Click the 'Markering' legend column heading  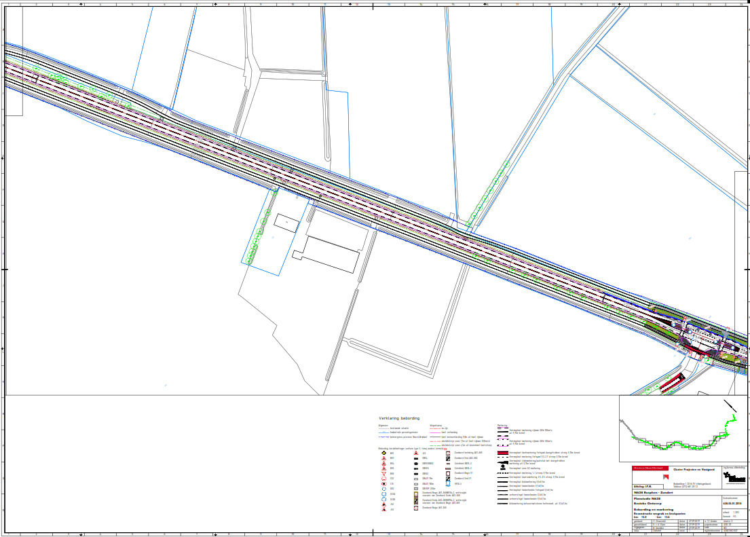tap(502, 425)
